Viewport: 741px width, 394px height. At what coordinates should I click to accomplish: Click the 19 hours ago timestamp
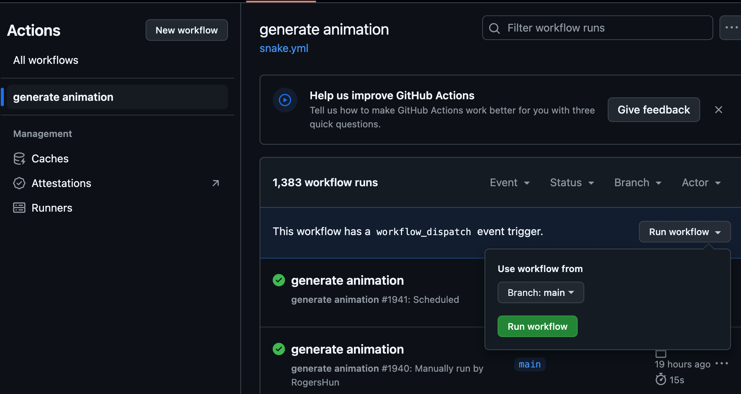(x=682, y=364)
